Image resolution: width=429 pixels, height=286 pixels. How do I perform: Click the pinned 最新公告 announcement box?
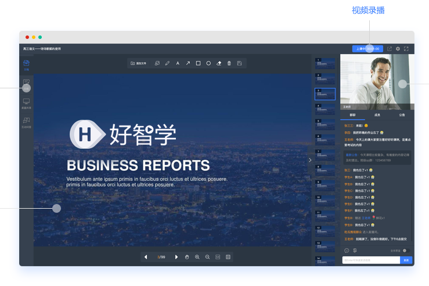pos(377,158)
